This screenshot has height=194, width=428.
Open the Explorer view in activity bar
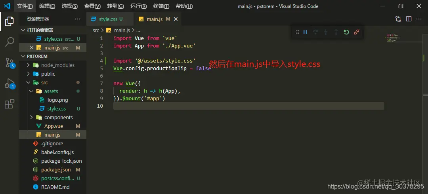click(9, 21)
